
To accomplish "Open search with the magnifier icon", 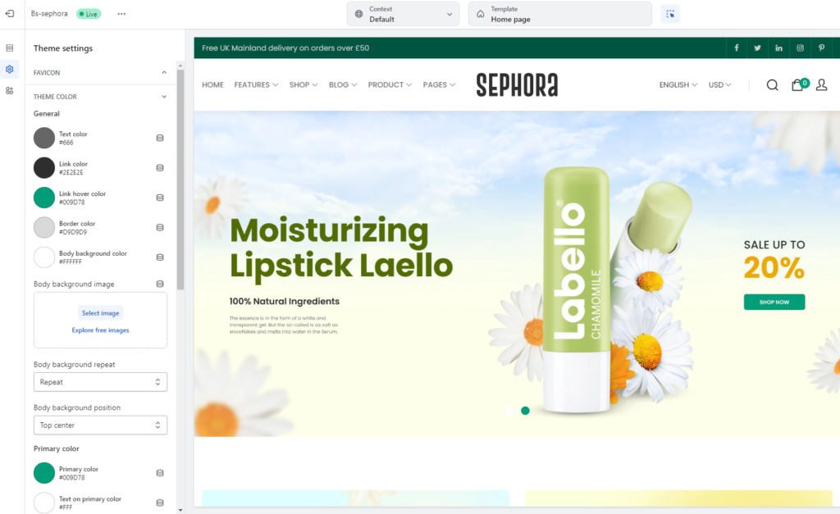I will pyautogui.click(x=772, y=84).
